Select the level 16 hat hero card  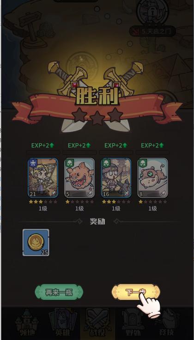tap(116, 178)
